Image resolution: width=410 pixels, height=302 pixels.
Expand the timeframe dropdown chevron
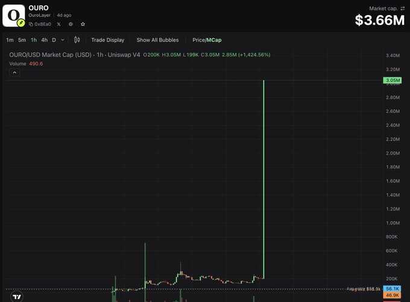pos(63,40)
